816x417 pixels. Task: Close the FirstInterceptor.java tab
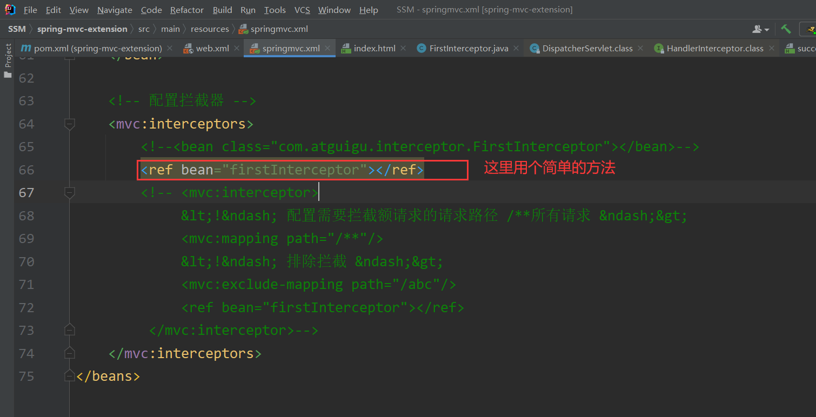pos(516,48)
